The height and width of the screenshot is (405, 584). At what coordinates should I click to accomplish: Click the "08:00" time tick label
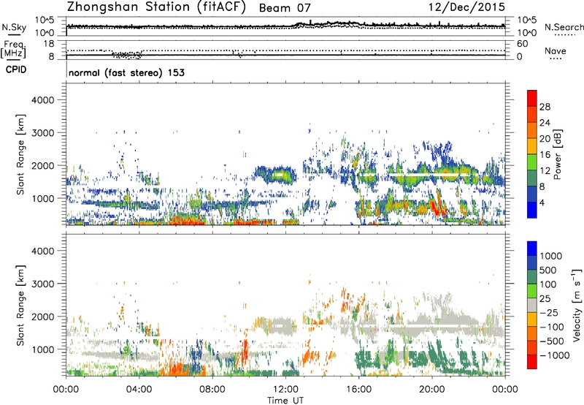pyautogui.click(x=212, y=390)
